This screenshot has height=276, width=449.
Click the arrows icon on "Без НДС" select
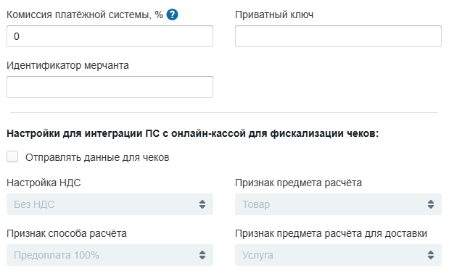pyautogui.click(x=202, y=204)
